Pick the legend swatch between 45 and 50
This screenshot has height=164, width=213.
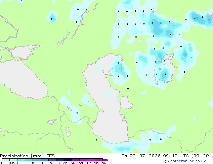click(x=99, y=160)
